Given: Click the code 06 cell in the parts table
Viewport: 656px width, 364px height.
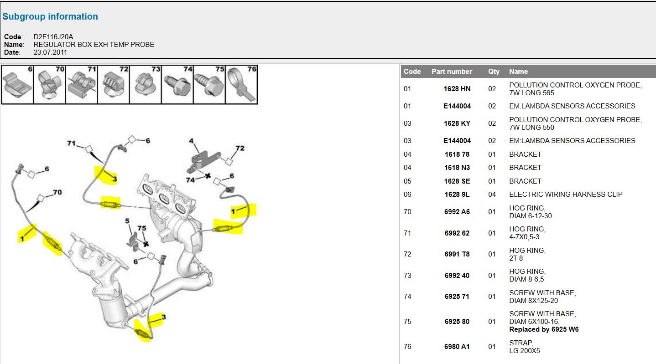Looking at the screenshot, I should [x=407, y=195].
